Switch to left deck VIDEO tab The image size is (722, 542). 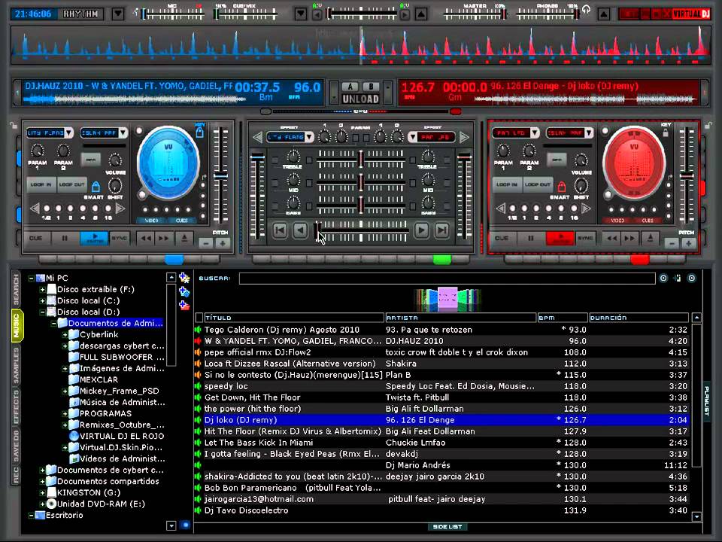pyautogui.click(x=151, y=221)
